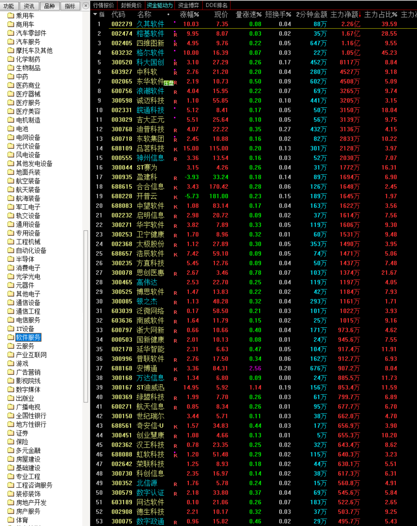Click the R margin-trading marker on 榕基软件 row
The height and width of the screenshot is (526, 417).
(x=175, y=34)
